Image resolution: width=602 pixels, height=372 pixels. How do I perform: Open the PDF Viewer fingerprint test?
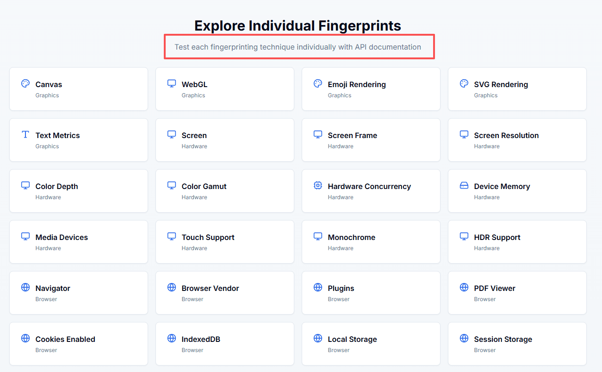517,293
